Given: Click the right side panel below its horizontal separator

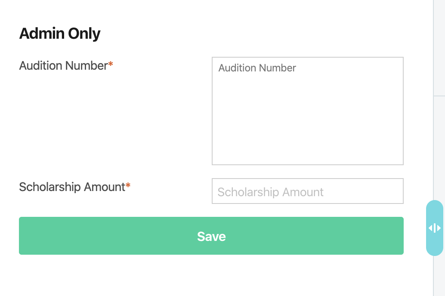Looking at the screenshot, I should (x=439, y=148).
